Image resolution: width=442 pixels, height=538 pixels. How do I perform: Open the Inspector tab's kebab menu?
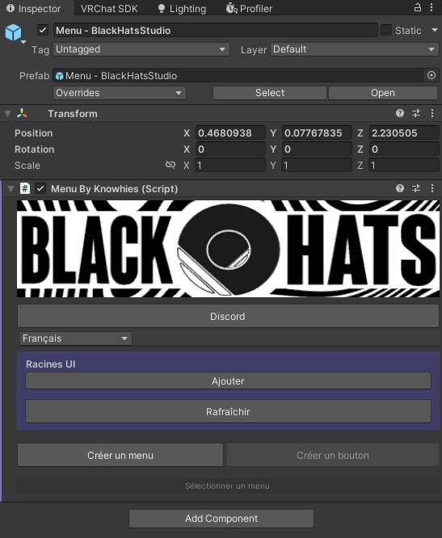[431, 7]
